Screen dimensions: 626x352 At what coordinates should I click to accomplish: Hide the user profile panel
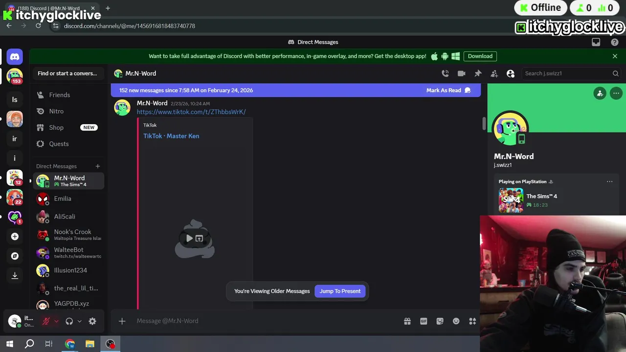pyautogui.click(x=511, y=73)
